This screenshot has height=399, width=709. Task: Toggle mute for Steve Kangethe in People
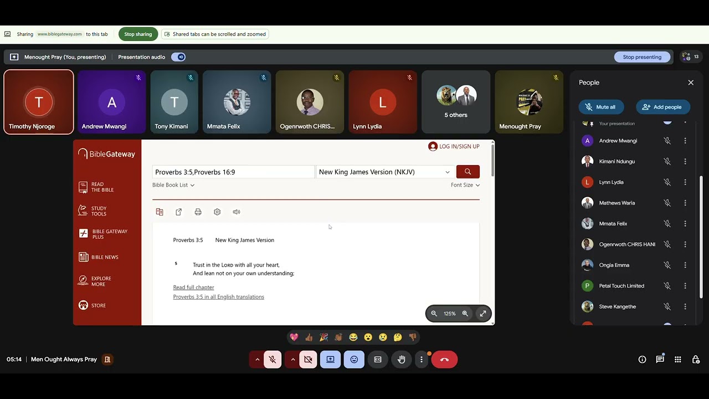[x=667, y=306]
